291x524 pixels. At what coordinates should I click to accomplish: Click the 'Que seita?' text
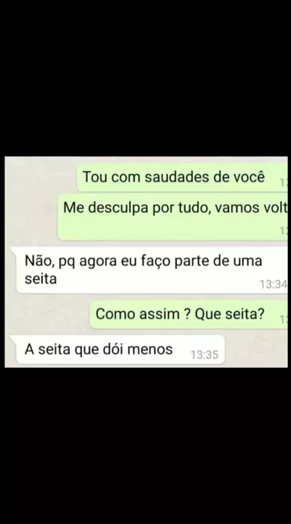229,314
